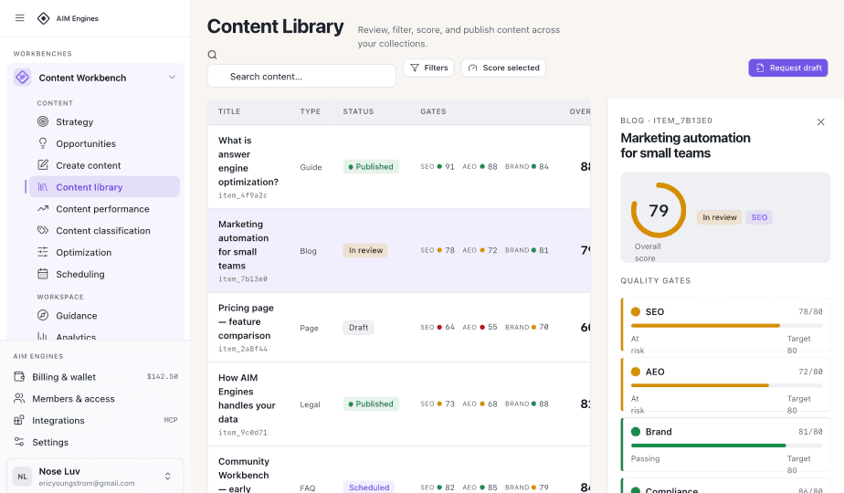Click the Brand quality gate progress bar
Image resolution: width=844 pixels, height=493 pixels.
click(726, 446)
